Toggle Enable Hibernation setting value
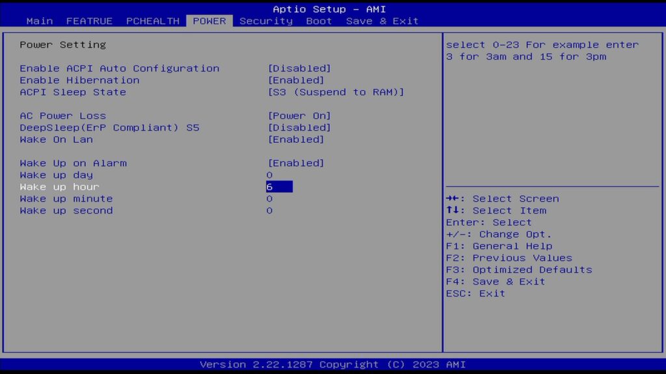 pyautogui.click(x=296, y=80)
